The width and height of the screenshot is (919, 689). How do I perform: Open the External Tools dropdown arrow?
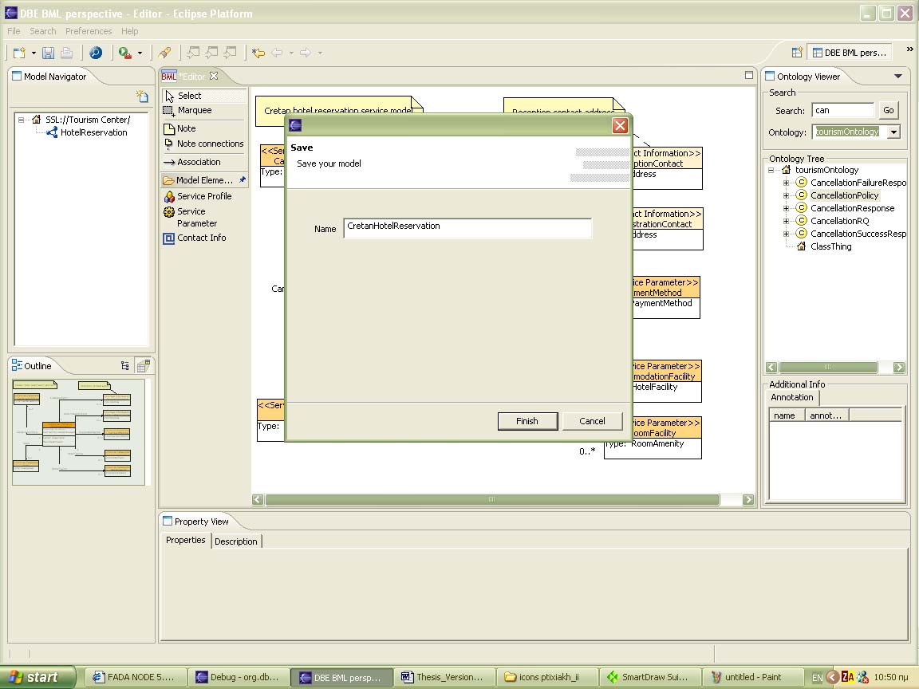tap(140, 53)
